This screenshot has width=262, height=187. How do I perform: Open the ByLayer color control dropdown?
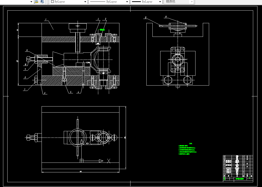click(x=85, y=2)
